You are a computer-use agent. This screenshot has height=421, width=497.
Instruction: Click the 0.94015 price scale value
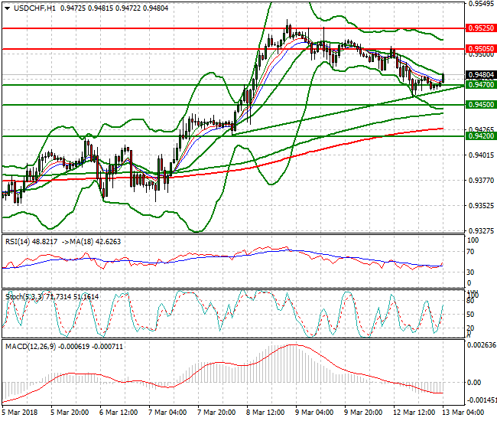coord(481,155)
